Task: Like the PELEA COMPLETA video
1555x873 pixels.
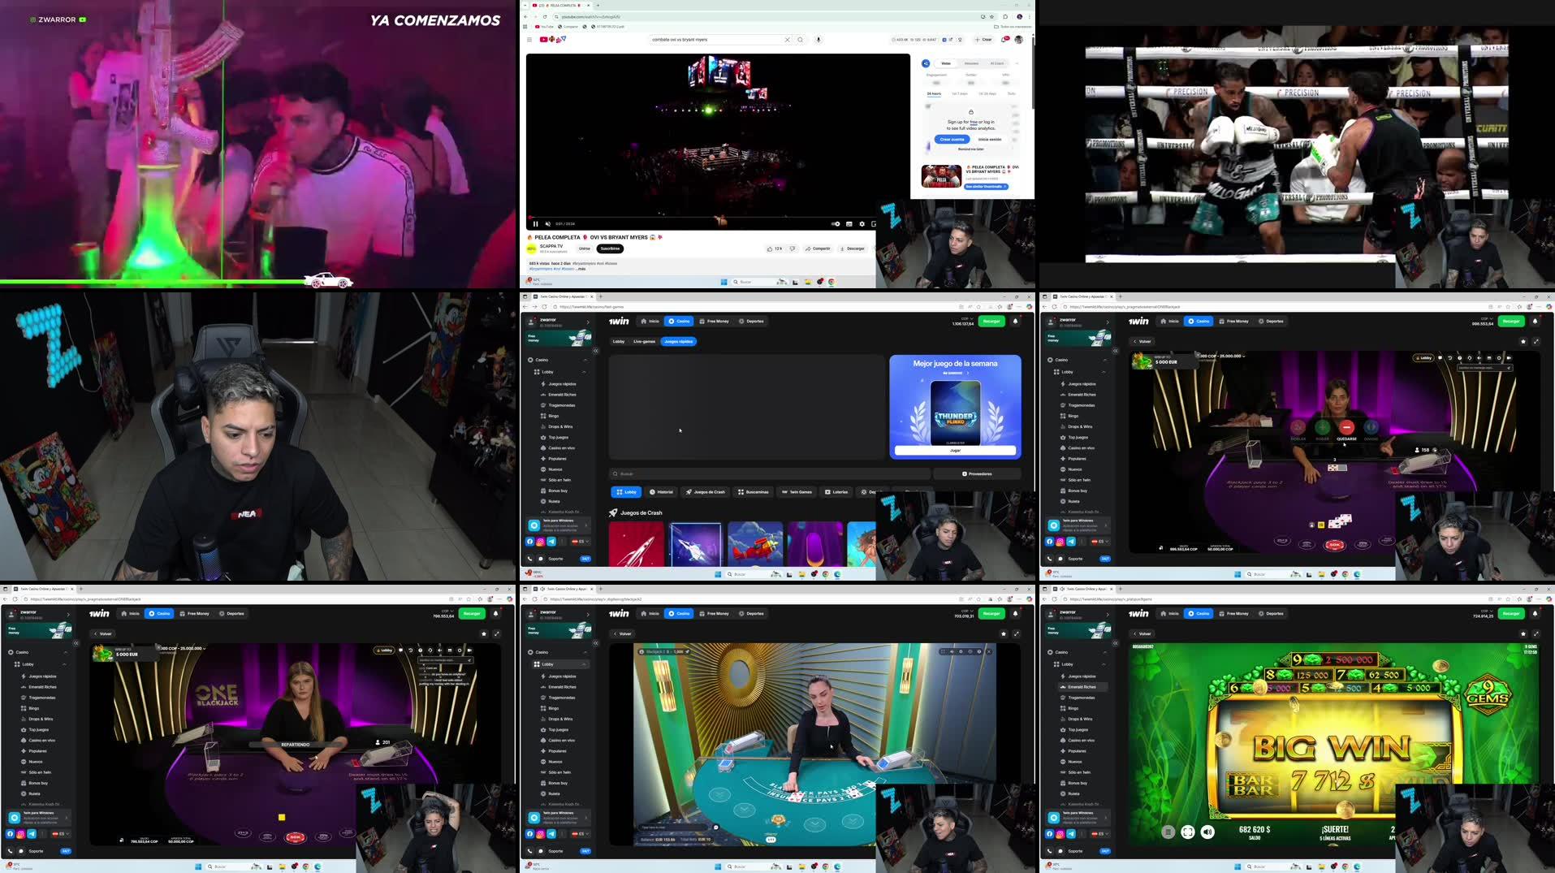Action: click(775, 249)
